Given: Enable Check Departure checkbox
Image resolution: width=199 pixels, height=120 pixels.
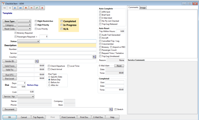Looking at the screenshot, I should [x=49, y=66].
